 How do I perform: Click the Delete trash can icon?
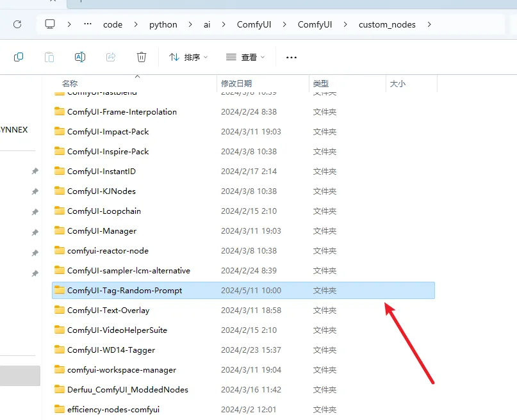(142, 57)
